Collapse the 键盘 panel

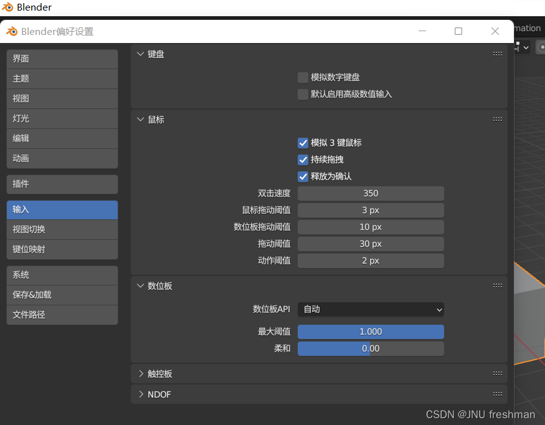140,54
